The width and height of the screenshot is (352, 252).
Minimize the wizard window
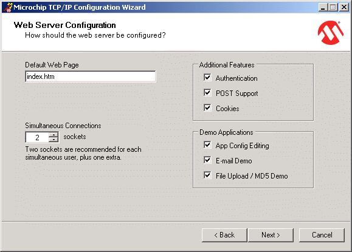[323, 7]
